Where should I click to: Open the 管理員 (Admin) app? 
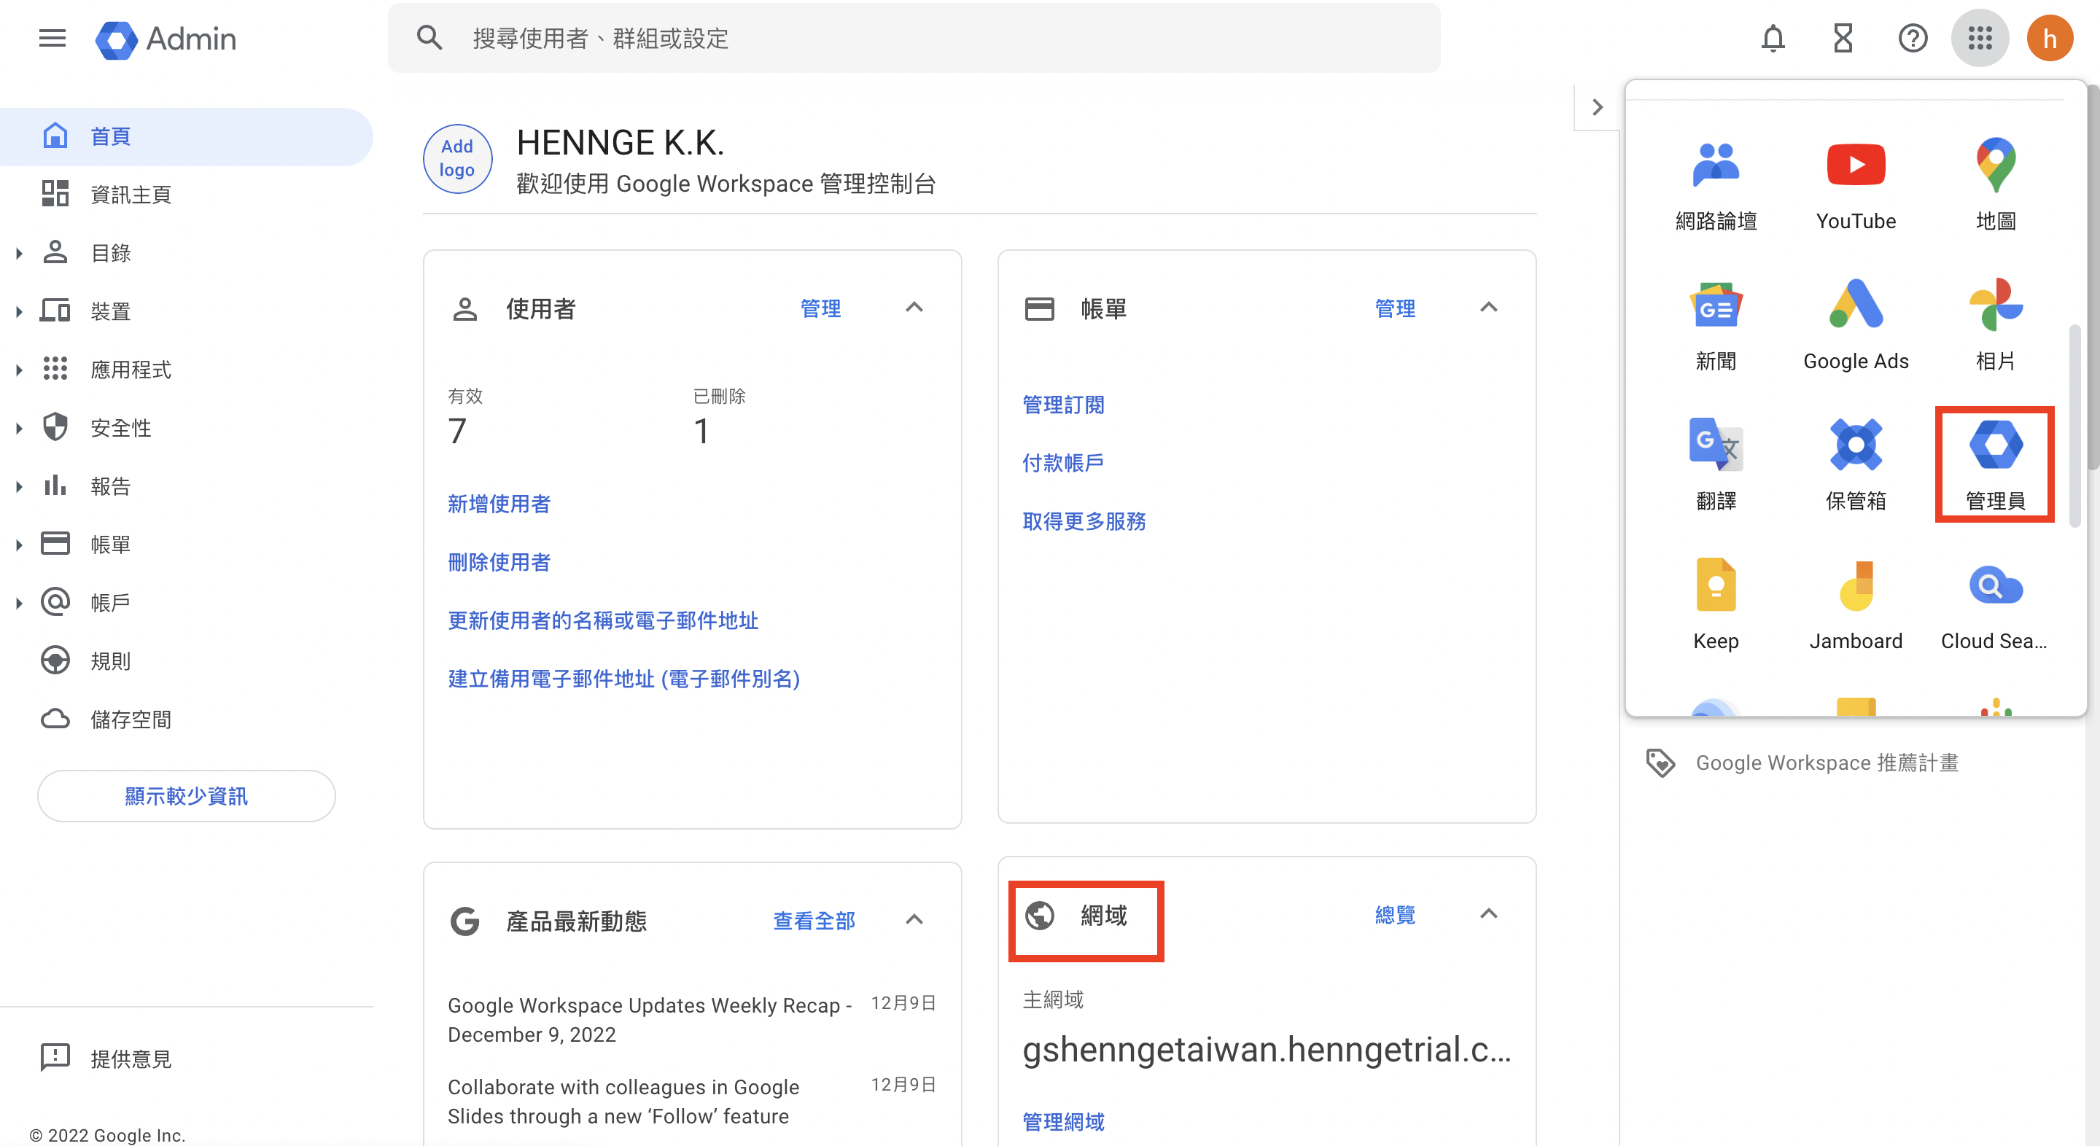1995,464
